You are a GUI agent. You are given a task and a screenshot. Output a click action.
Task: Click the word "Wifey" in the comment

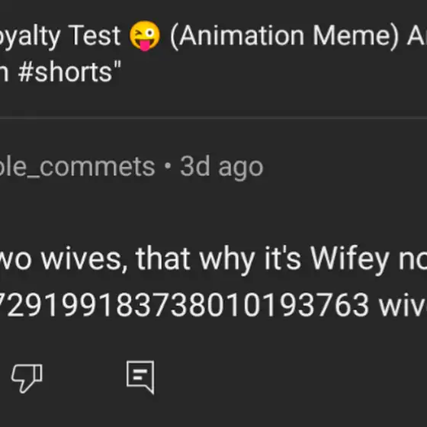[x=350, y=258]
